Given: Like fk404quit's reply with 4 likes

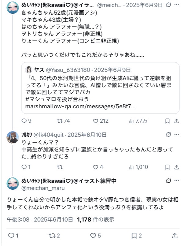Looking at the screenshot, I should 96,167.
